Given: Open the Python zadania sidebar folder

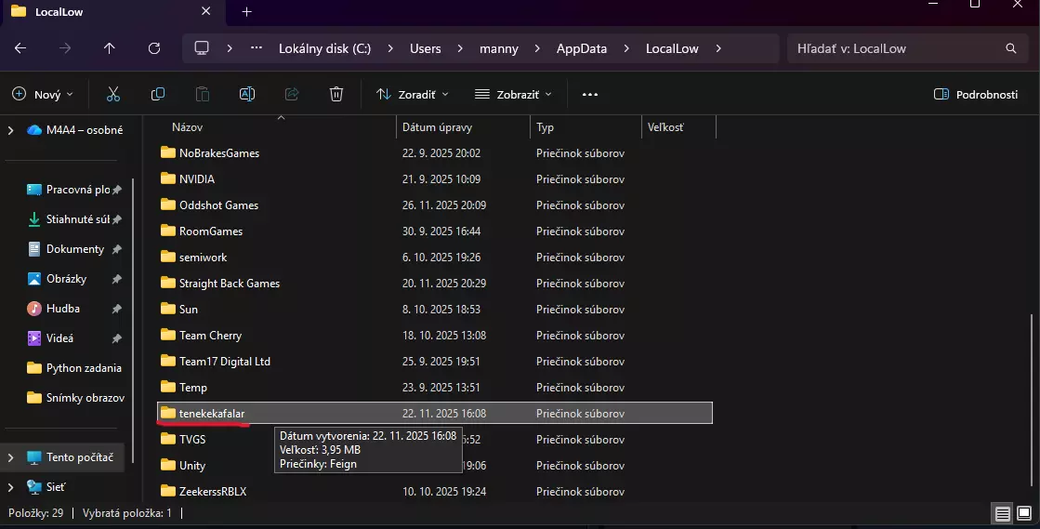Looking at the screenshot, I should (x=74, y=368).
